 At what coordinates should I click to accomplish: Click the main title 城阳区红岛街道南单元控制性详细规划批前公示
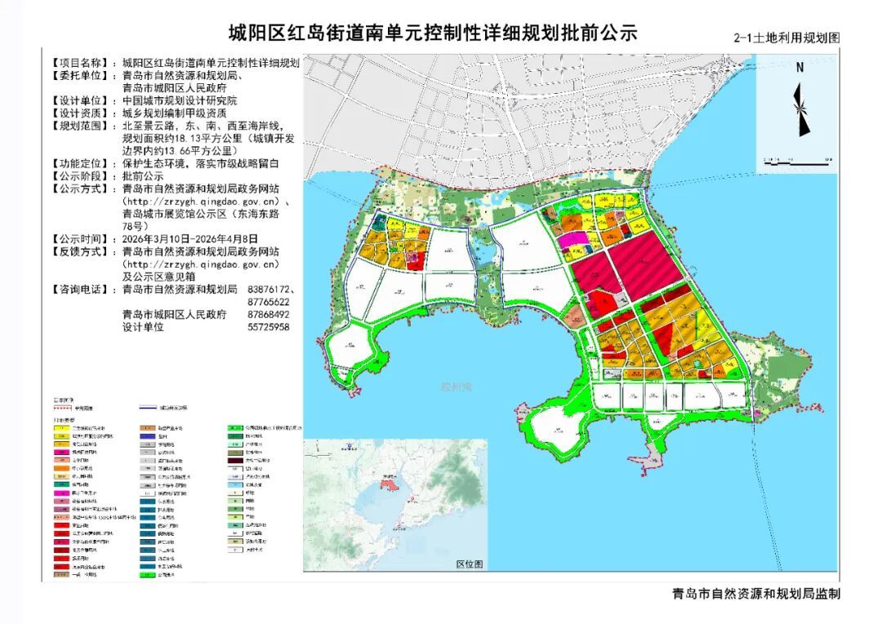coord(433,33)
